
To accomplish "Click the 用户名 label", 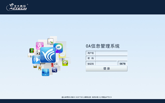I will (x=91, y=53).
